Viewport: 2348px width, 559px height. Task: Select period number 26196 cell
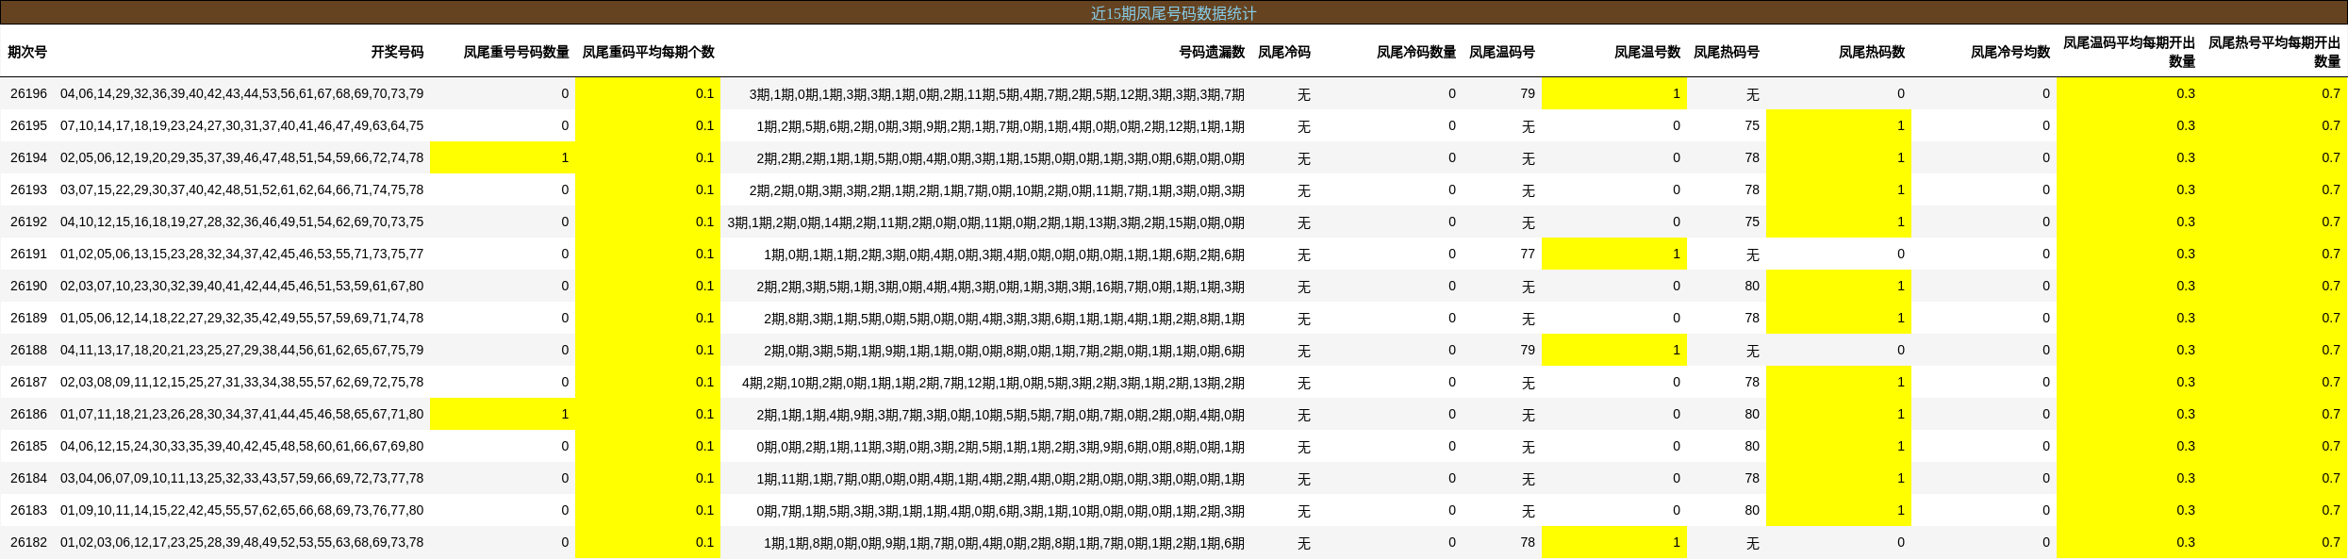28,93
